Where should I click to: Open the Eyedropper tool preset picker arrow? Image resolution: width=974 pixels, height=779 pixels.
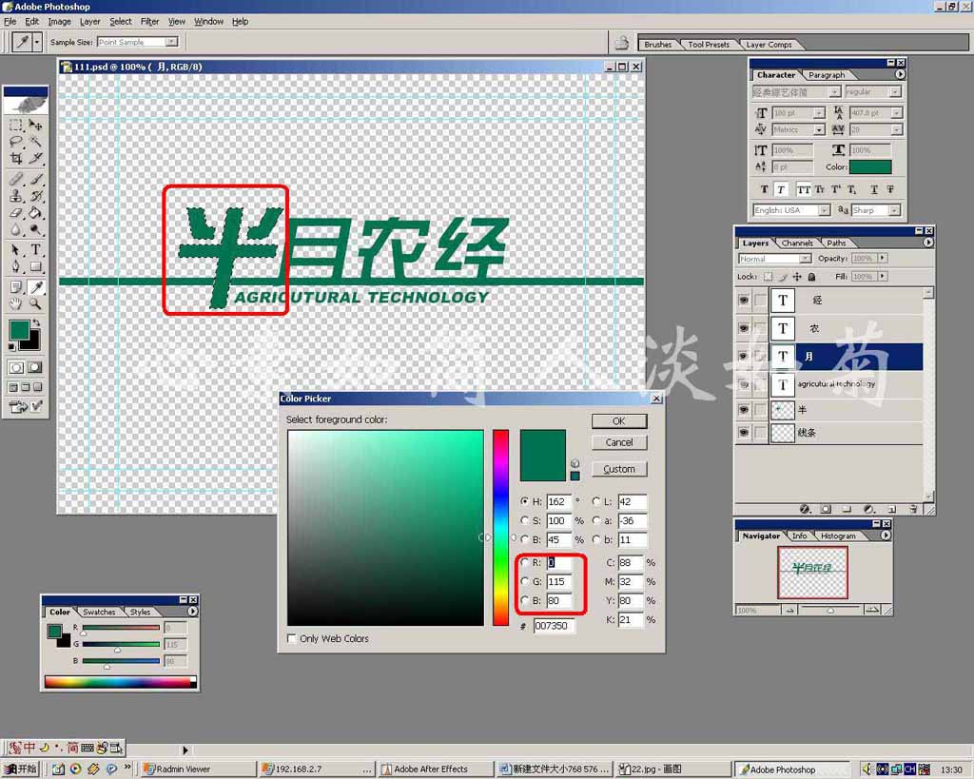pos(37,42)
